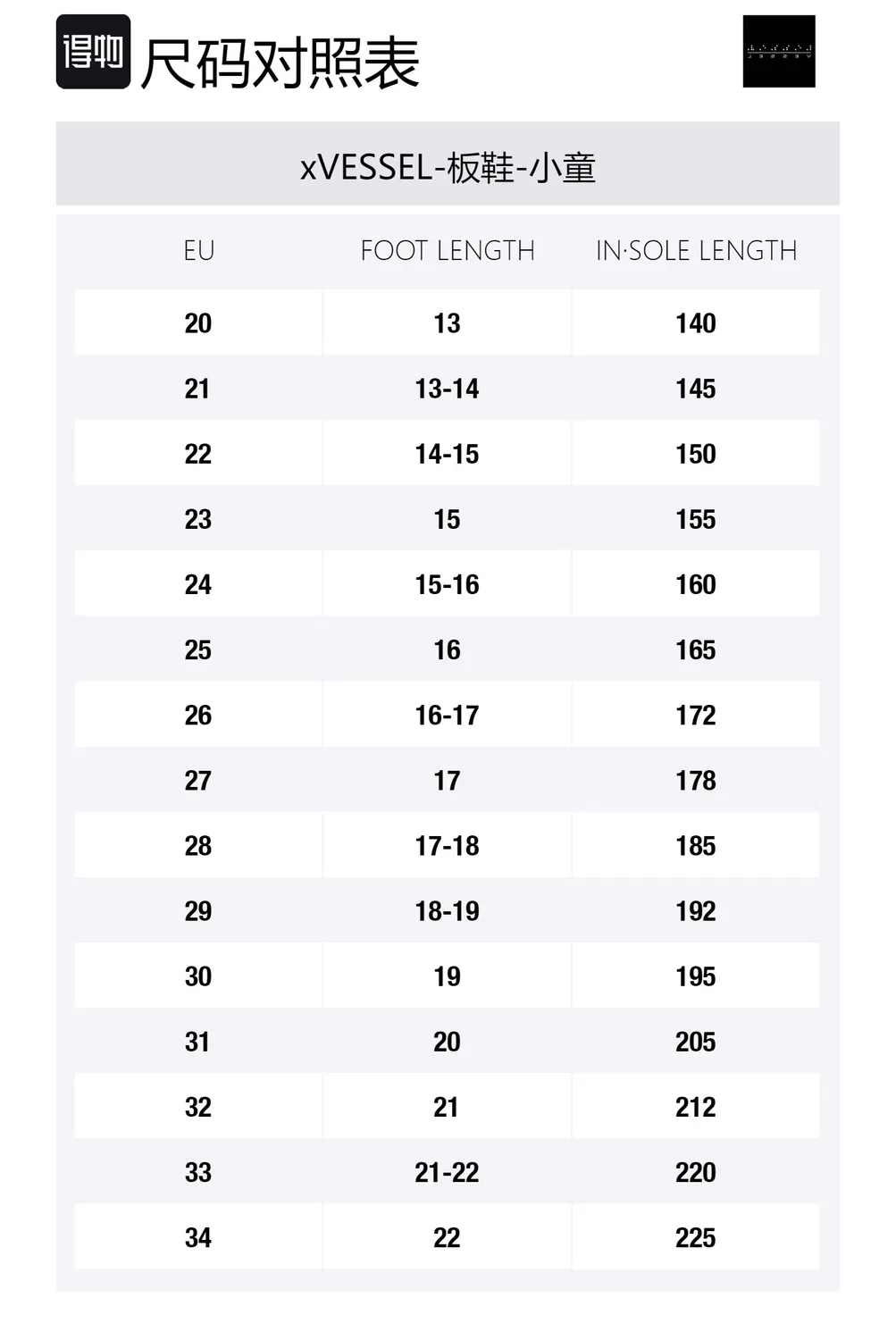
Task: Select EU size 30 cell
Action: [x=198, y=976]
